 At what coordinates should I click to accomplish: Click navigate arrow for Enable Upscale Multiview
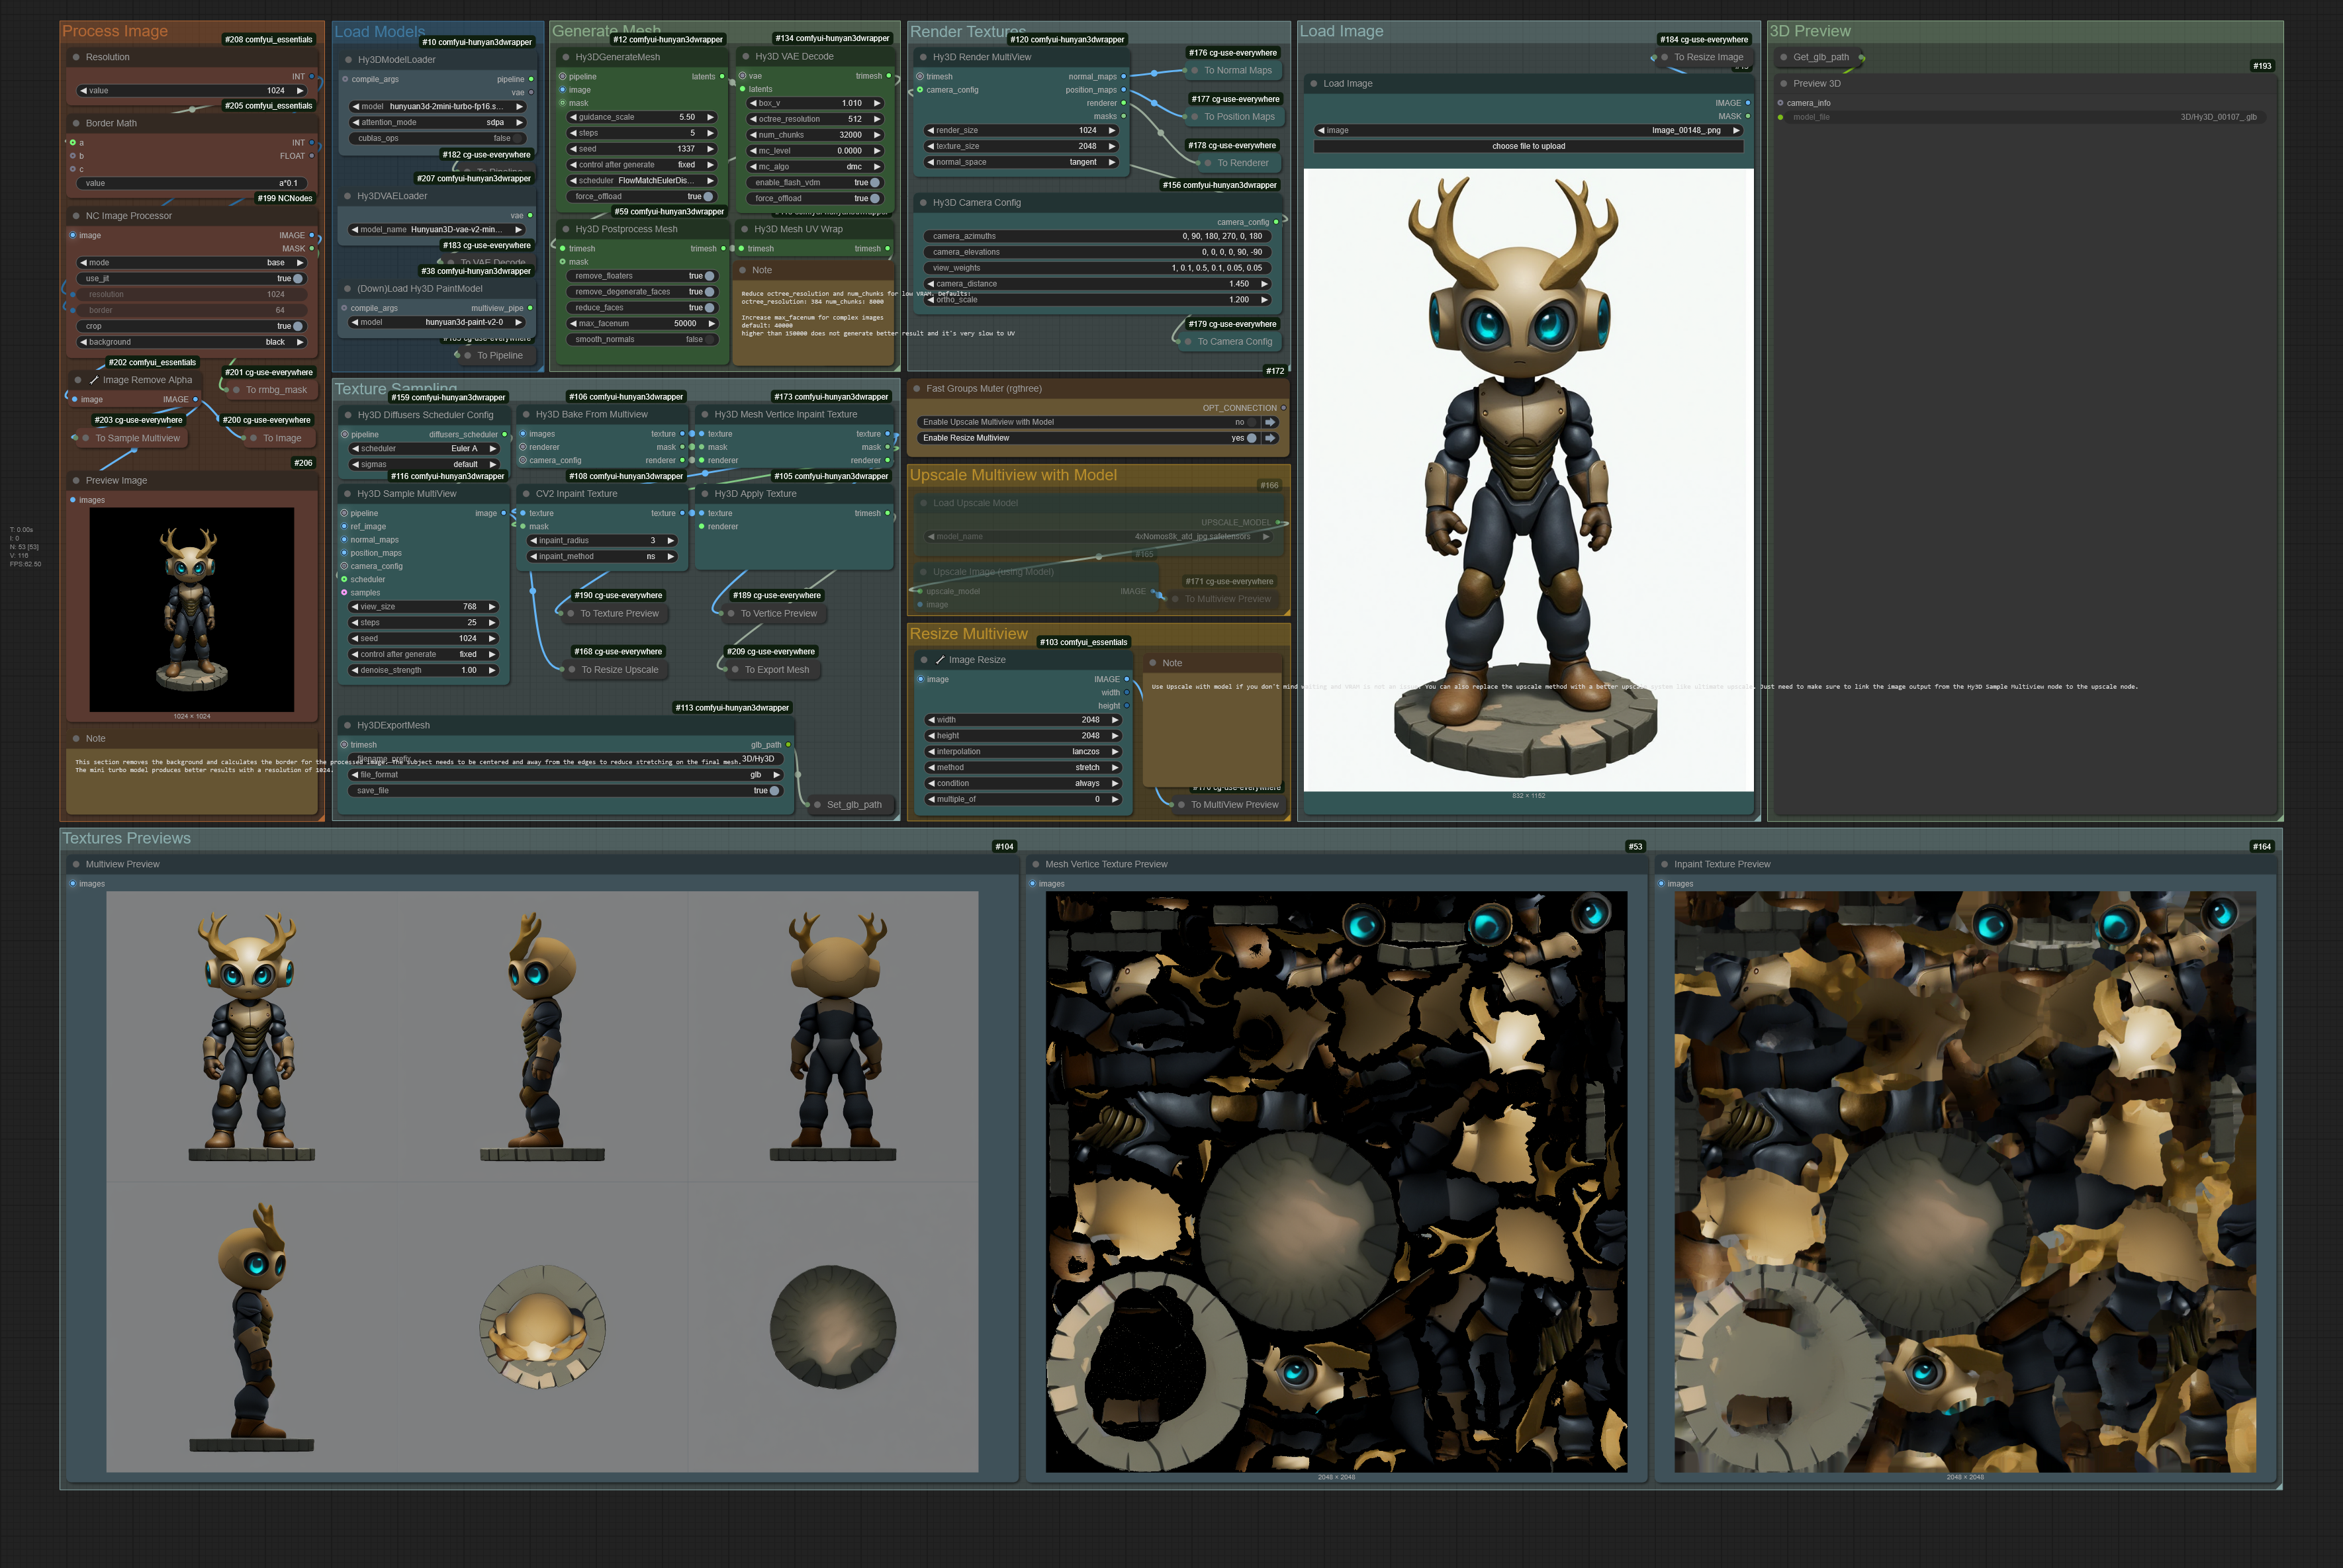(x=1269, y=422)
